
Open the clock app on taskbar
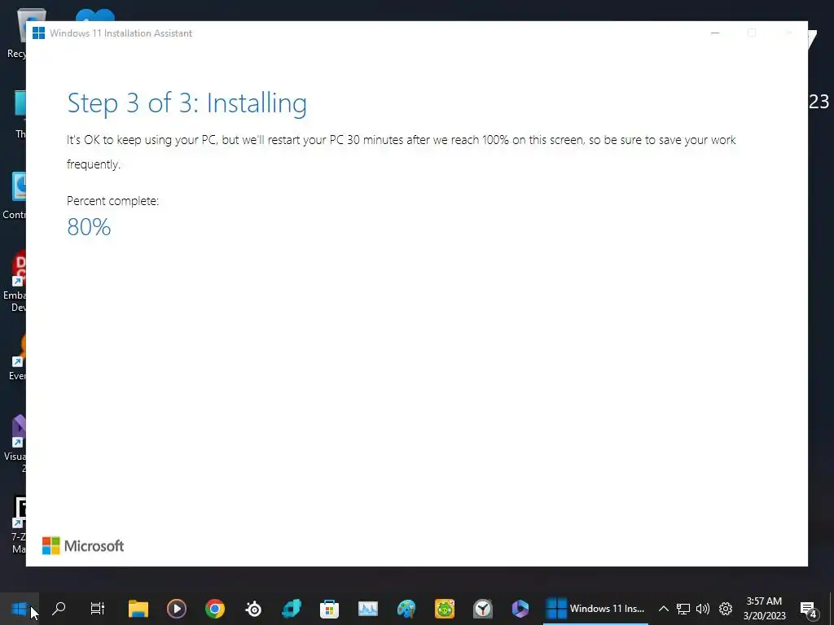482,609
